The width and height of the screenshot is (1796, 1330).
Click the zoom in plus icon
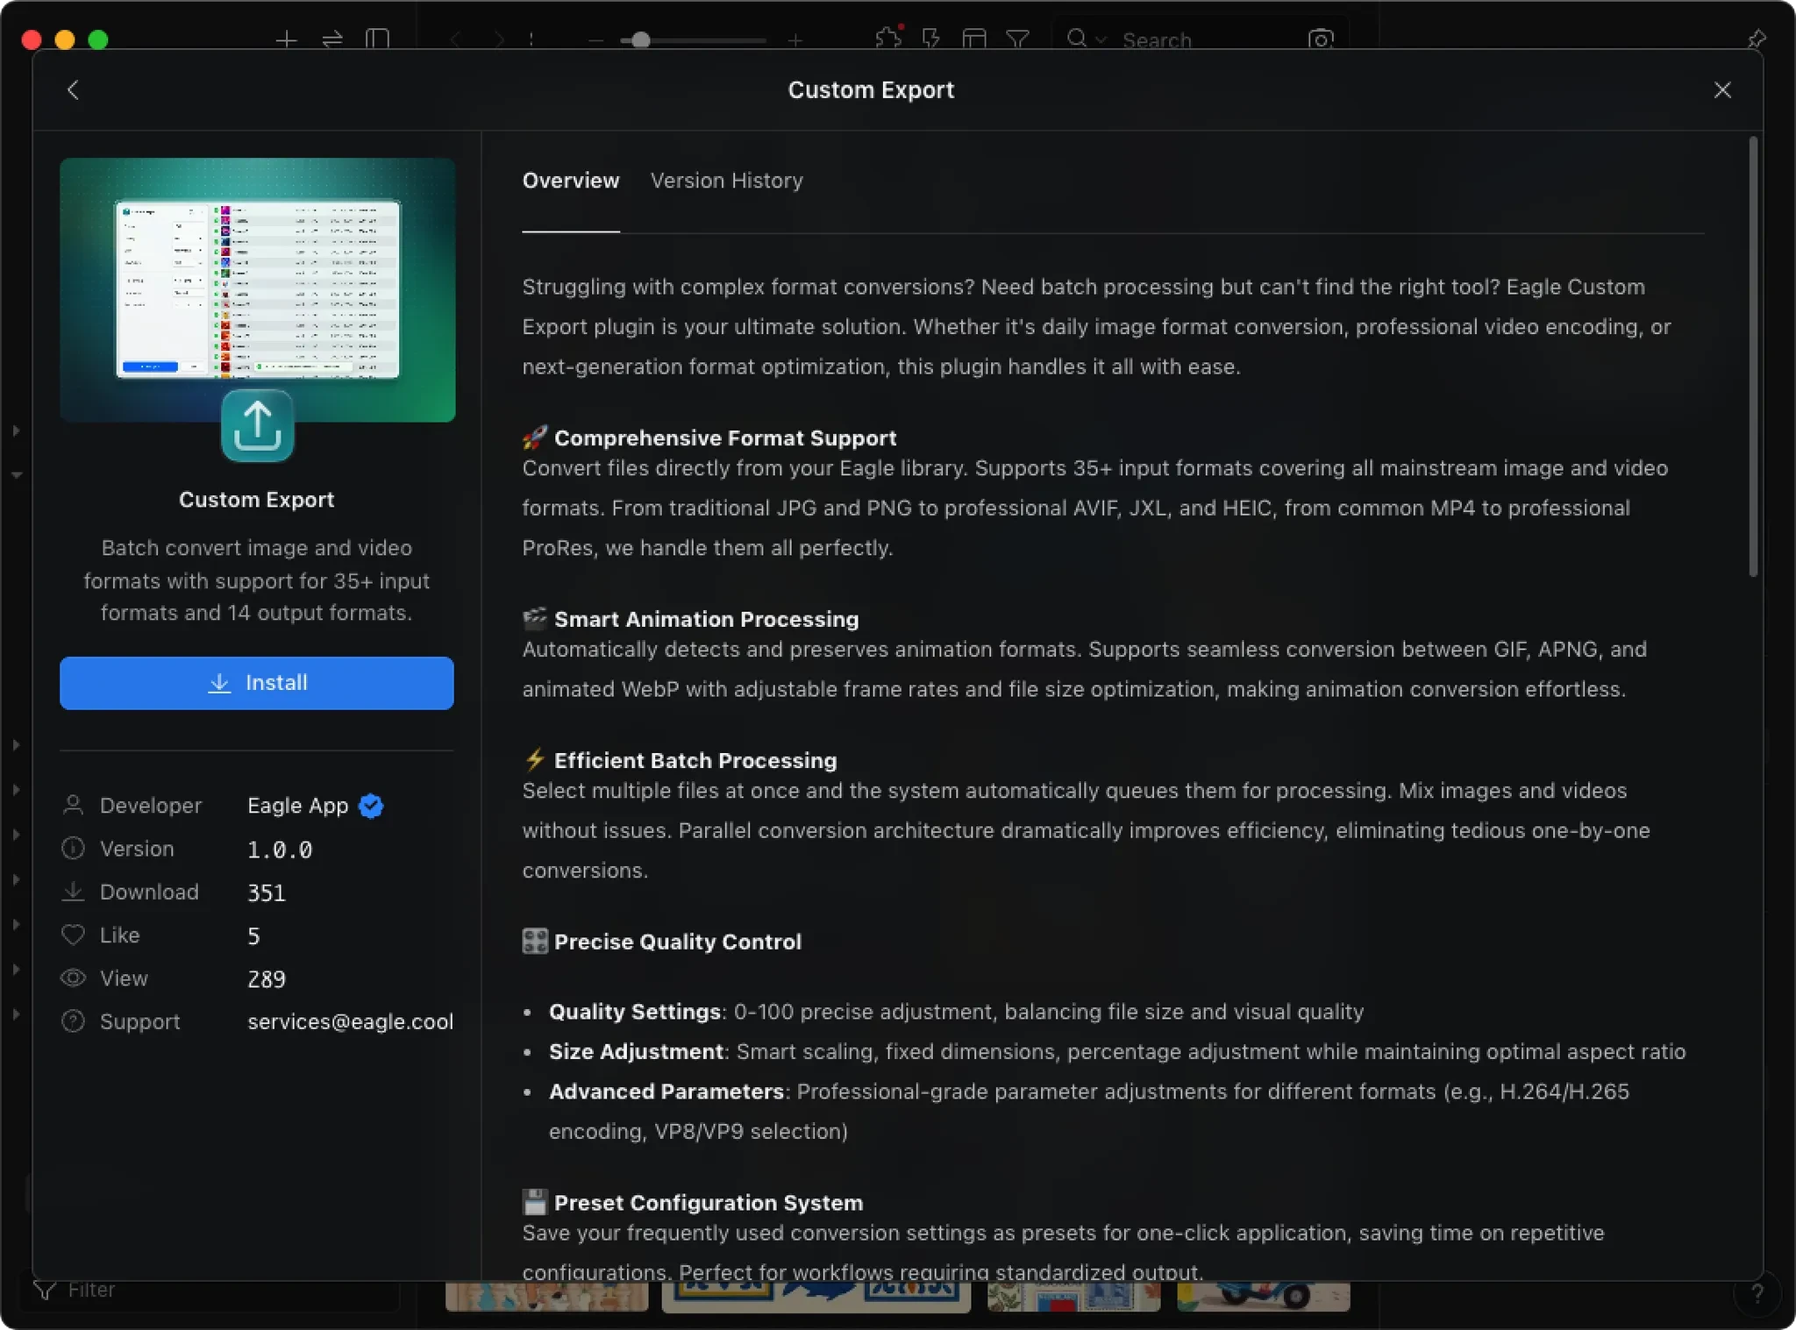(x=795, y=40)
